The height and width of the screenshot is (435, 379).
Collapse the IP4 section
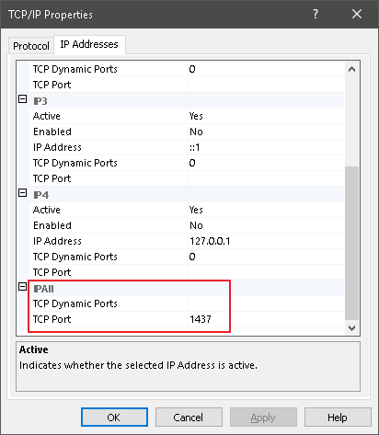click(x=23, y=193)
